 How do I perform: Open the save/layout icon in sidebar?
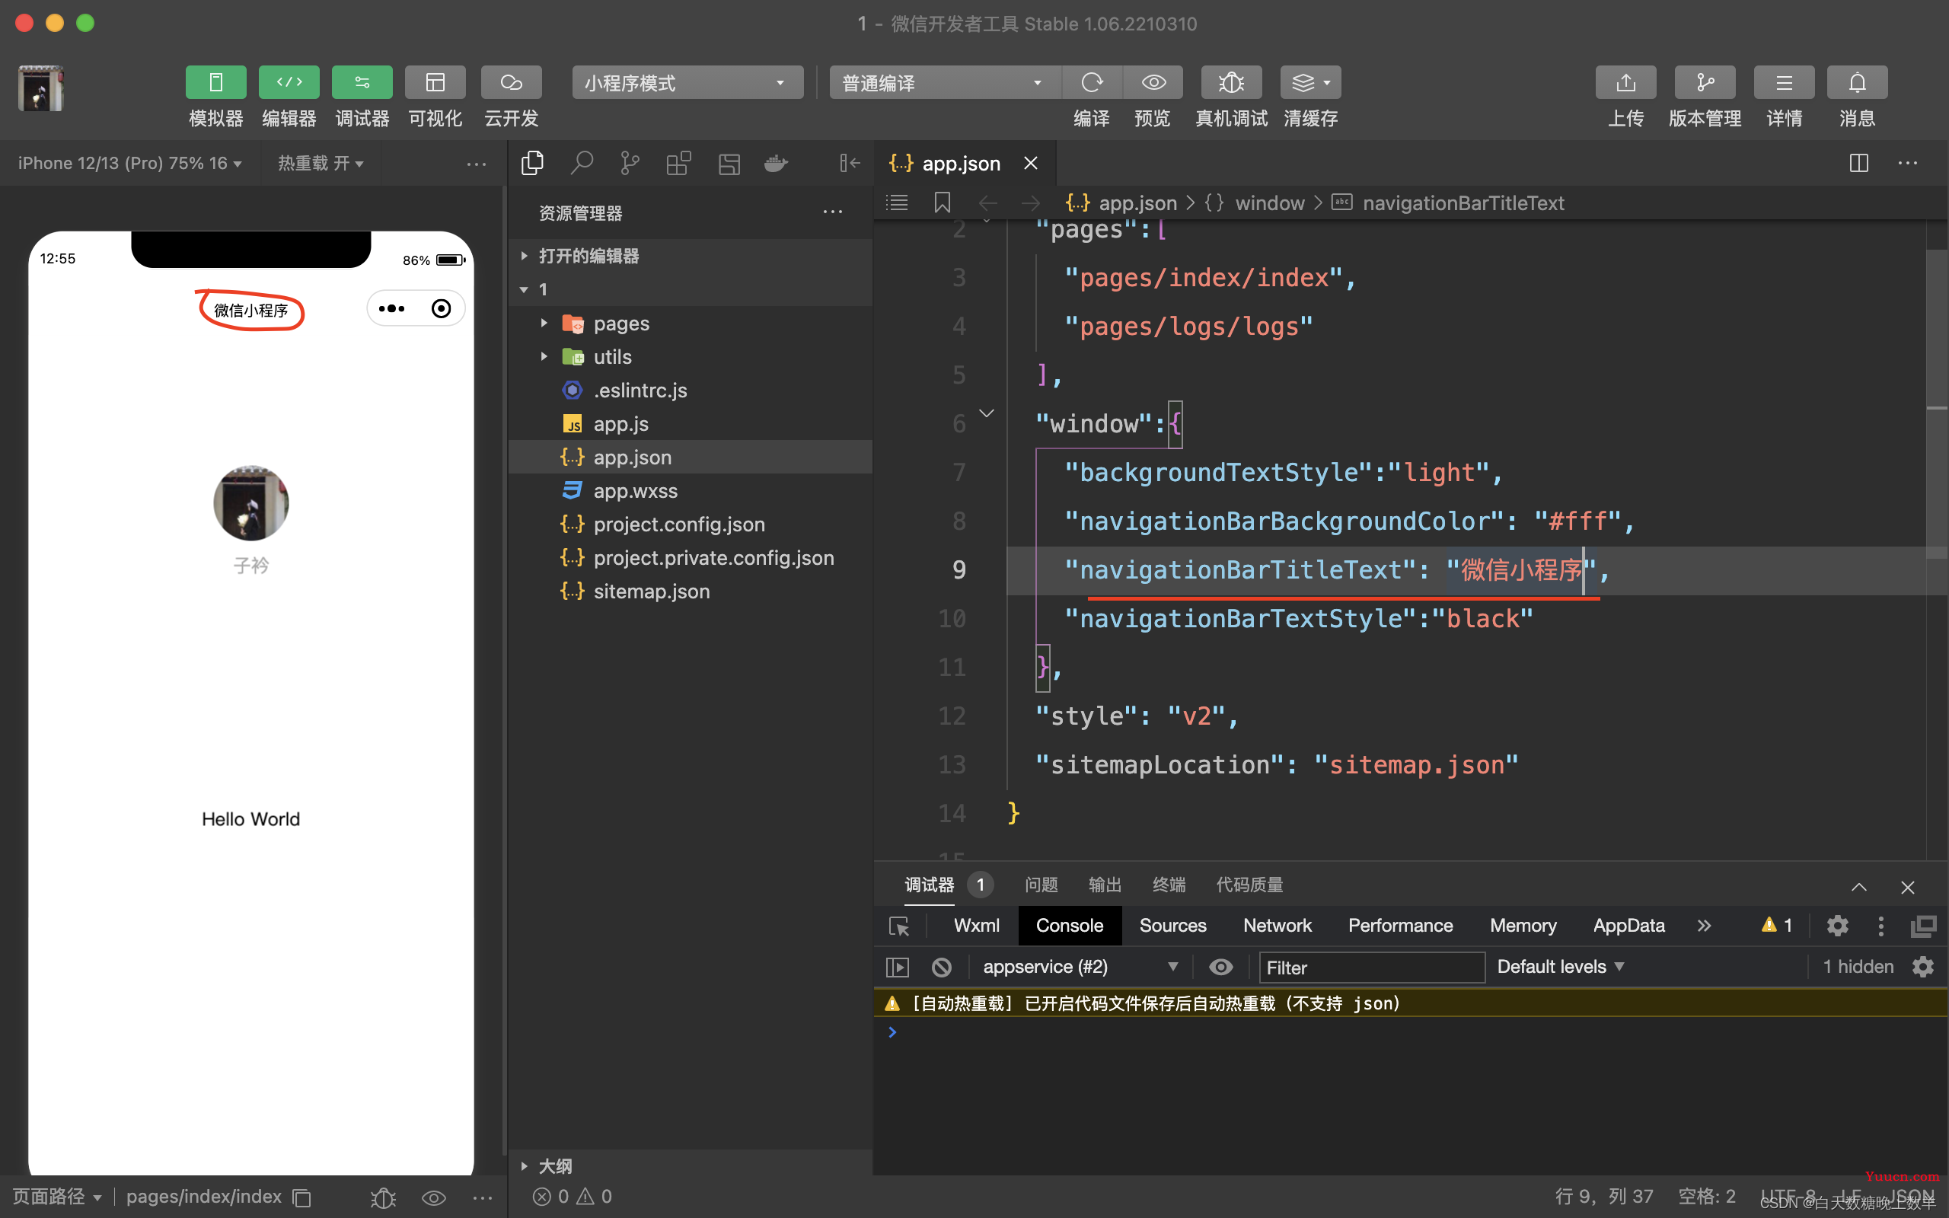[x=729, y=164]
